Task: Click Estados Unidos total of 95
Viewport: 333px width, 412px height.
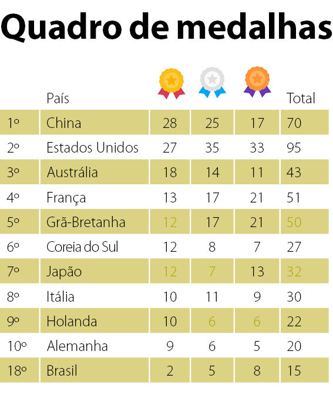Action: [294, 147]
